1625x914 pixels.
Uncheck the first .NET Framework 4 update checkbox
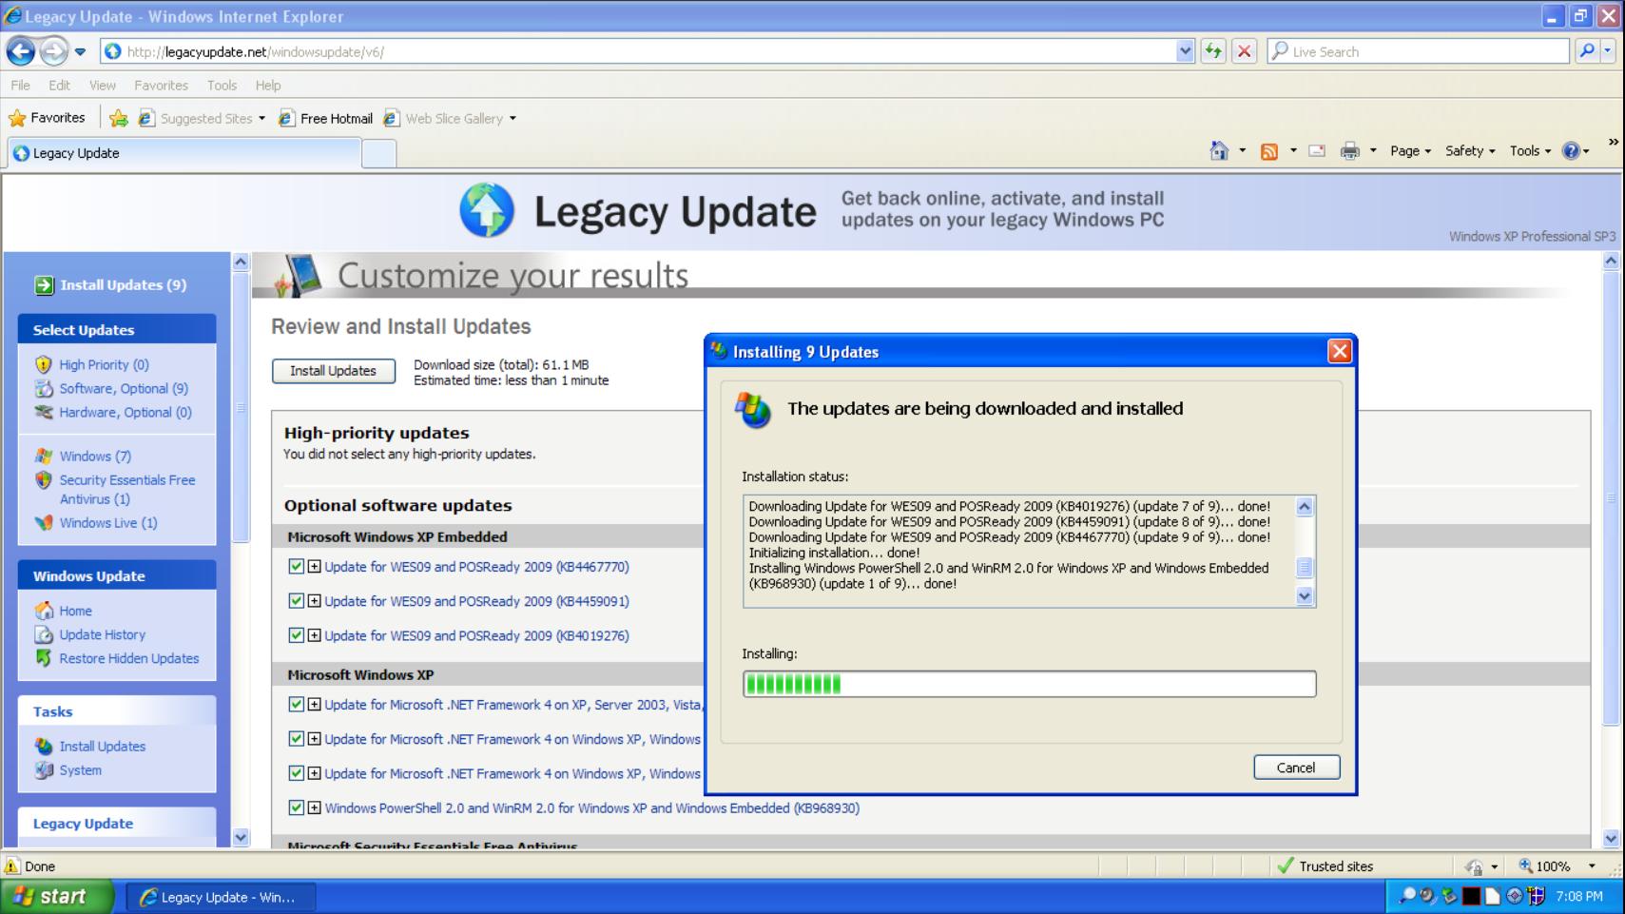pos(297,704)
